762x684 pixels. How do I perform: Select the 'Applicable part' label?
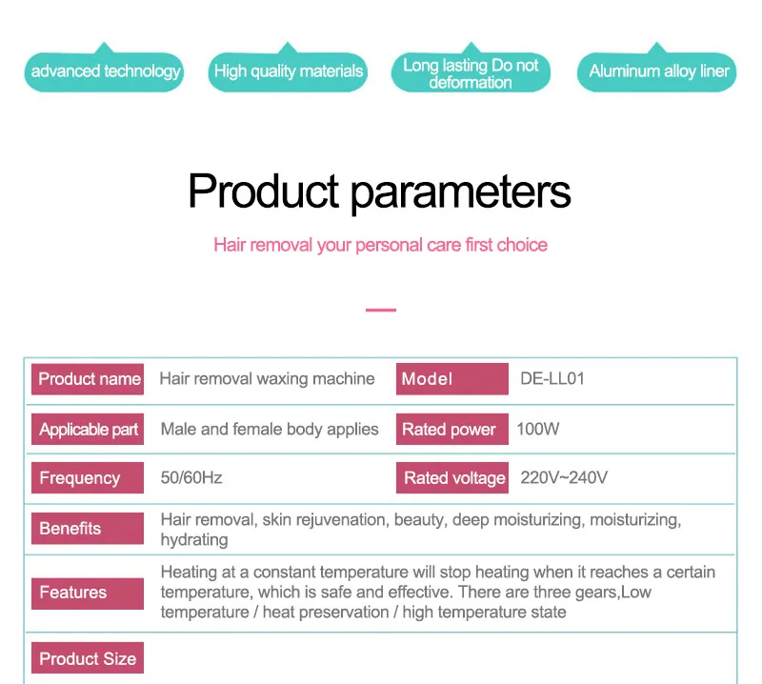coord(88,430)
